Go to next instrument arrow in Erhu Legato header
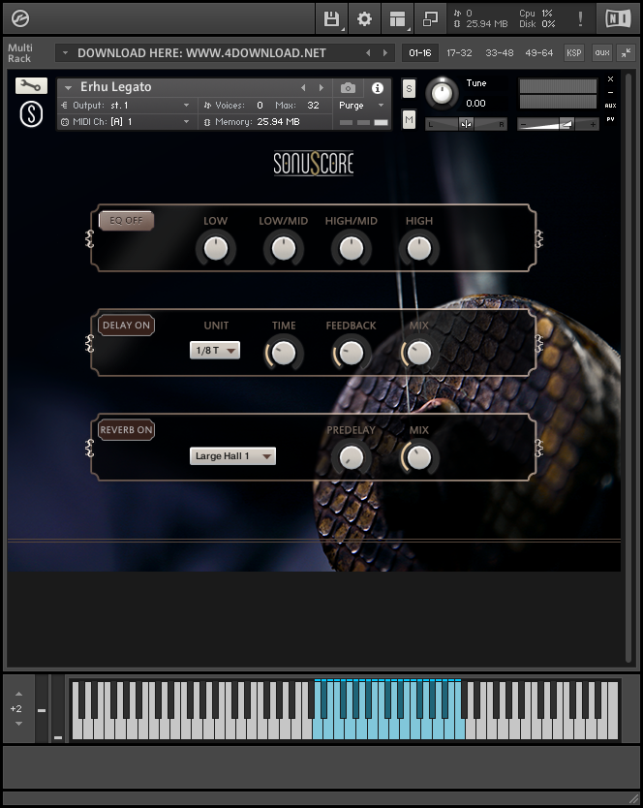Screen dimensions: 643x808 (x=321, y=87)
